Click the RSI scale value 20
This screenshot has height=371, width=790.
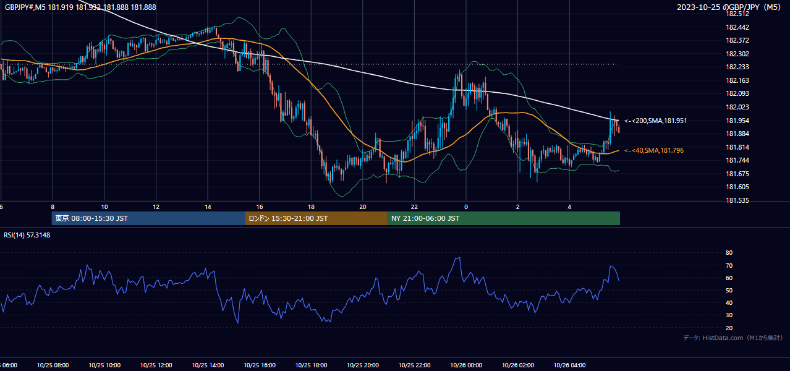729,328
